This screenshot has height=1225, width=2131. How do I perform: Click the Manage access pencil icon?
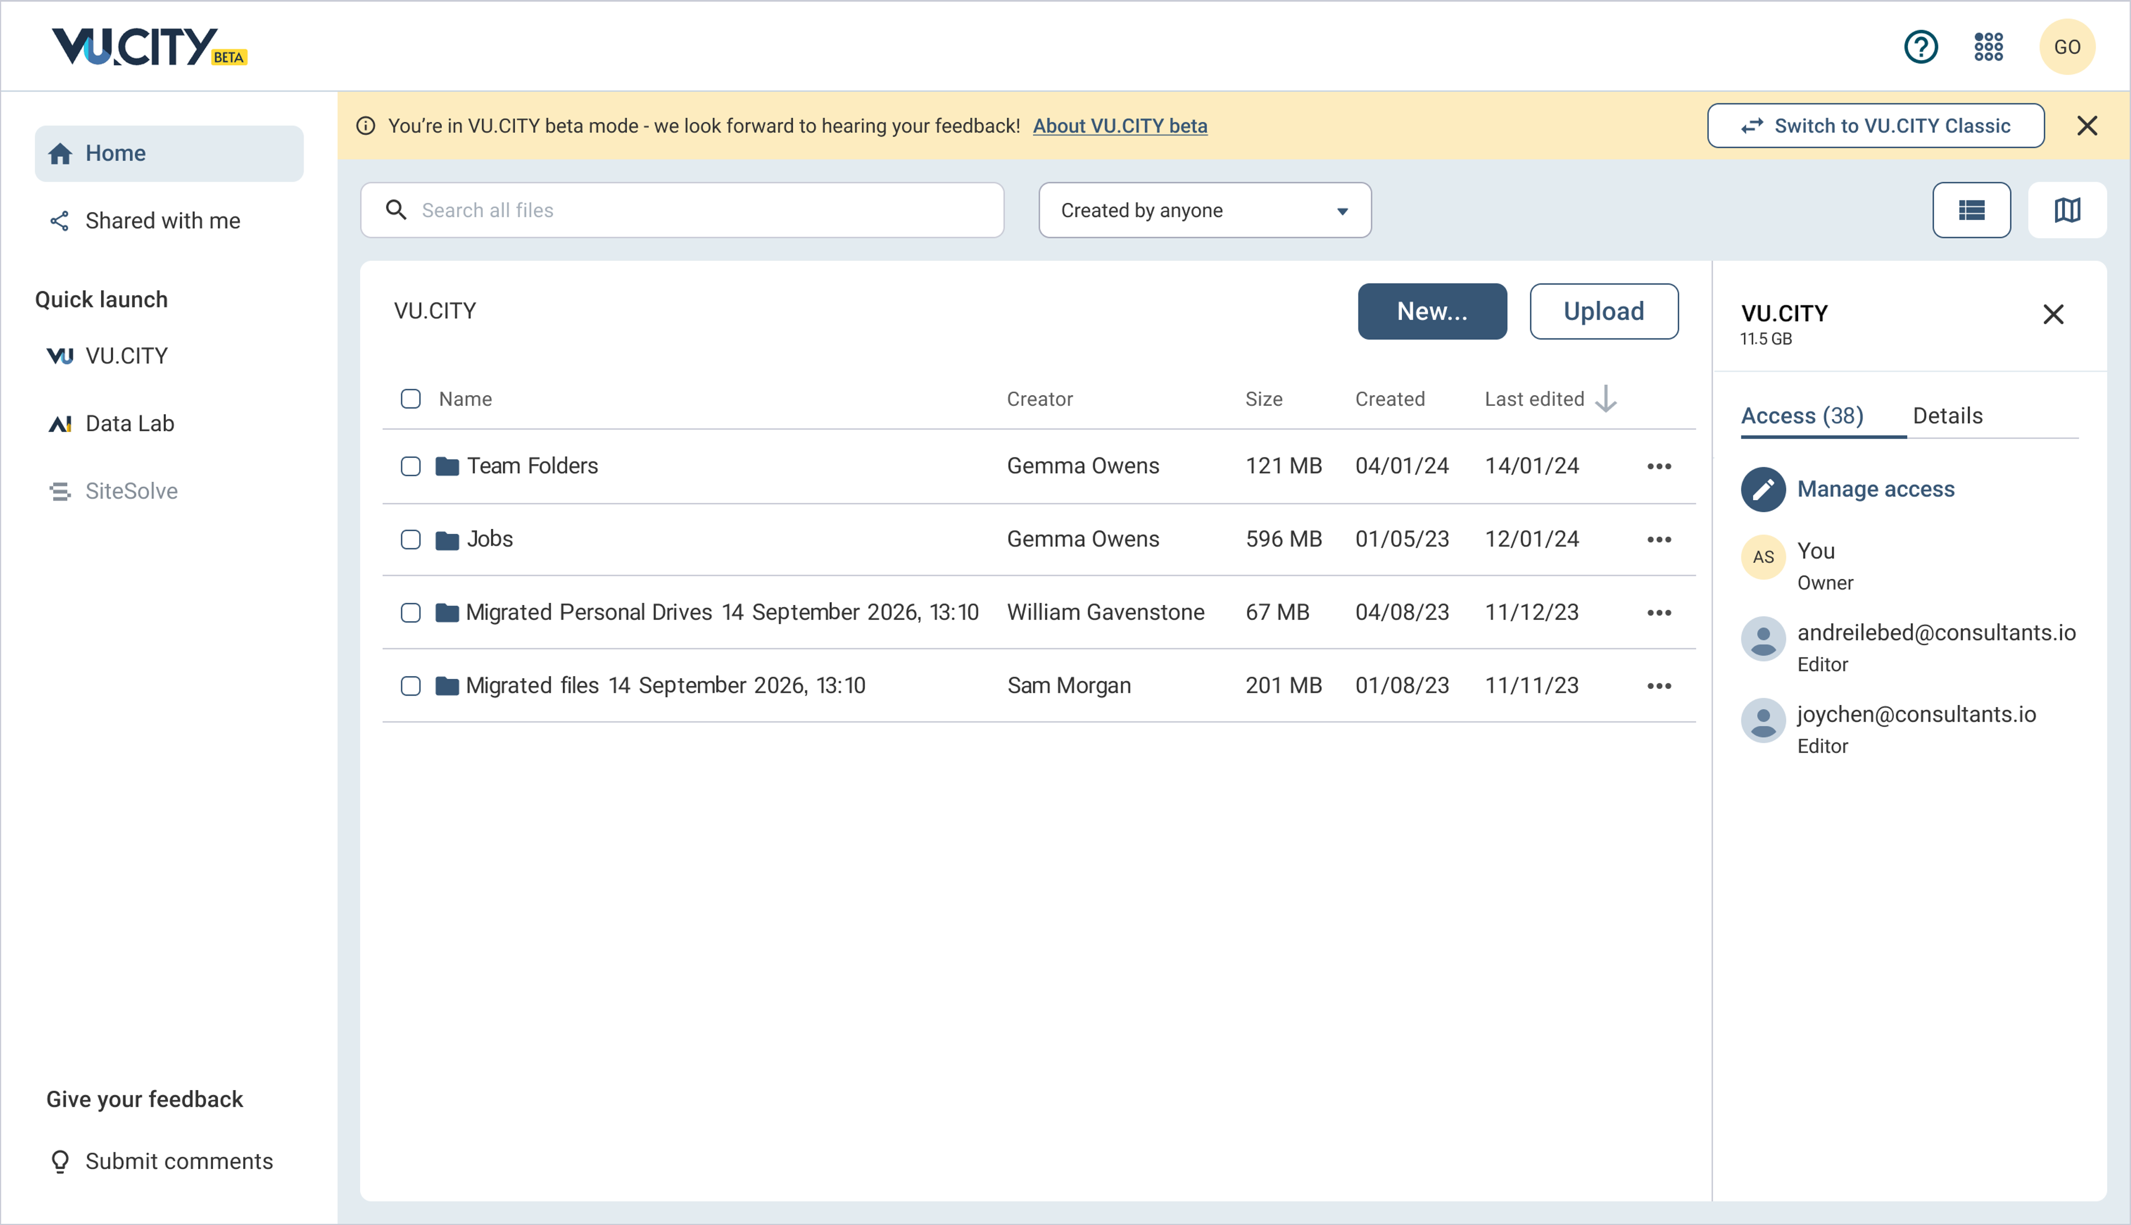[1764, 490]
